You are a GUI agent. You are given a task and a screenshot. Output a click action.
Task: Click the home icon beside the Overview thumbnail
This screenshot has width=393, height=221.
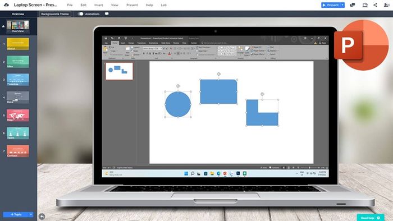click(3, 26)
